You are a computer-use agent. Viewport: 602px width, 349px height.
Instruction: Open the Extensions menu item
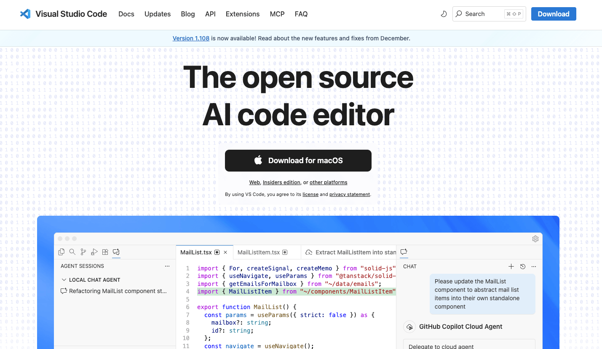pos(242,14)
